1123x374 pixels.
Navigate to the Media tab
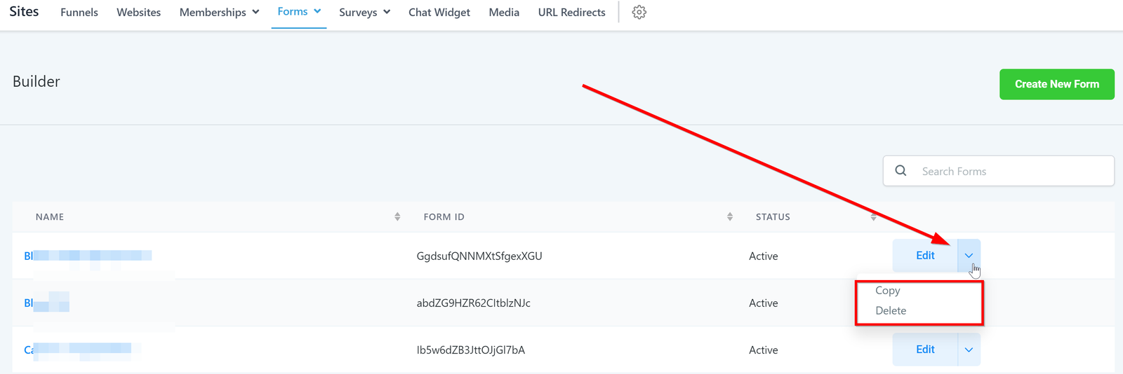pyautogui.click(x=504, y=13)
